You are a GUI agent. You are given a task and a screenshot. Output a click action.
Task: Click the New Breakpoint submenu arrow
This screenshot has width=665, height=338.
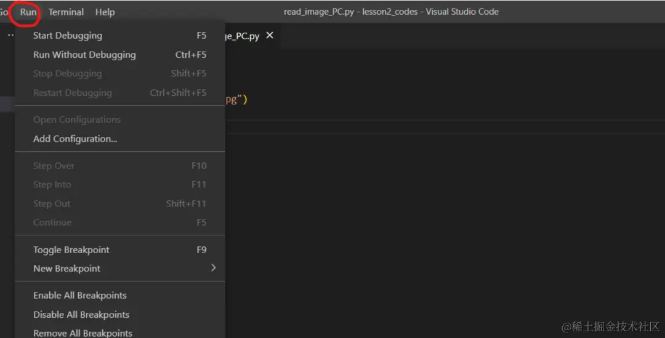pyautogui.click(x=213, y=268)
